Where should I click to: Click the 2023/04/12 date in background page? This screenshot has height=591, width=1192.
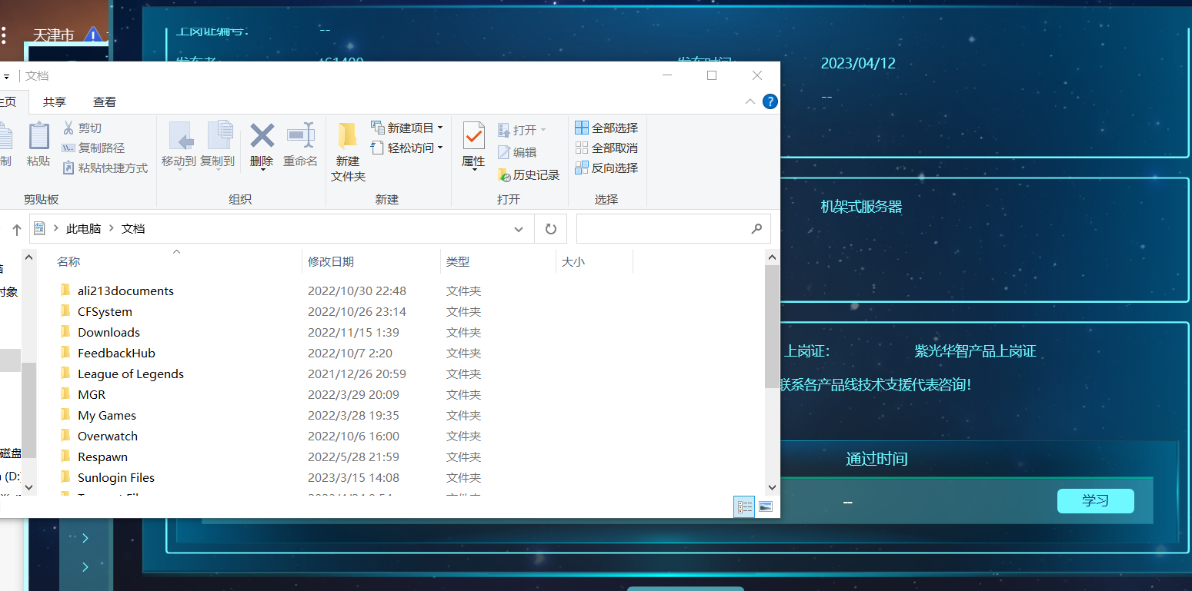[x=858, y=63]
